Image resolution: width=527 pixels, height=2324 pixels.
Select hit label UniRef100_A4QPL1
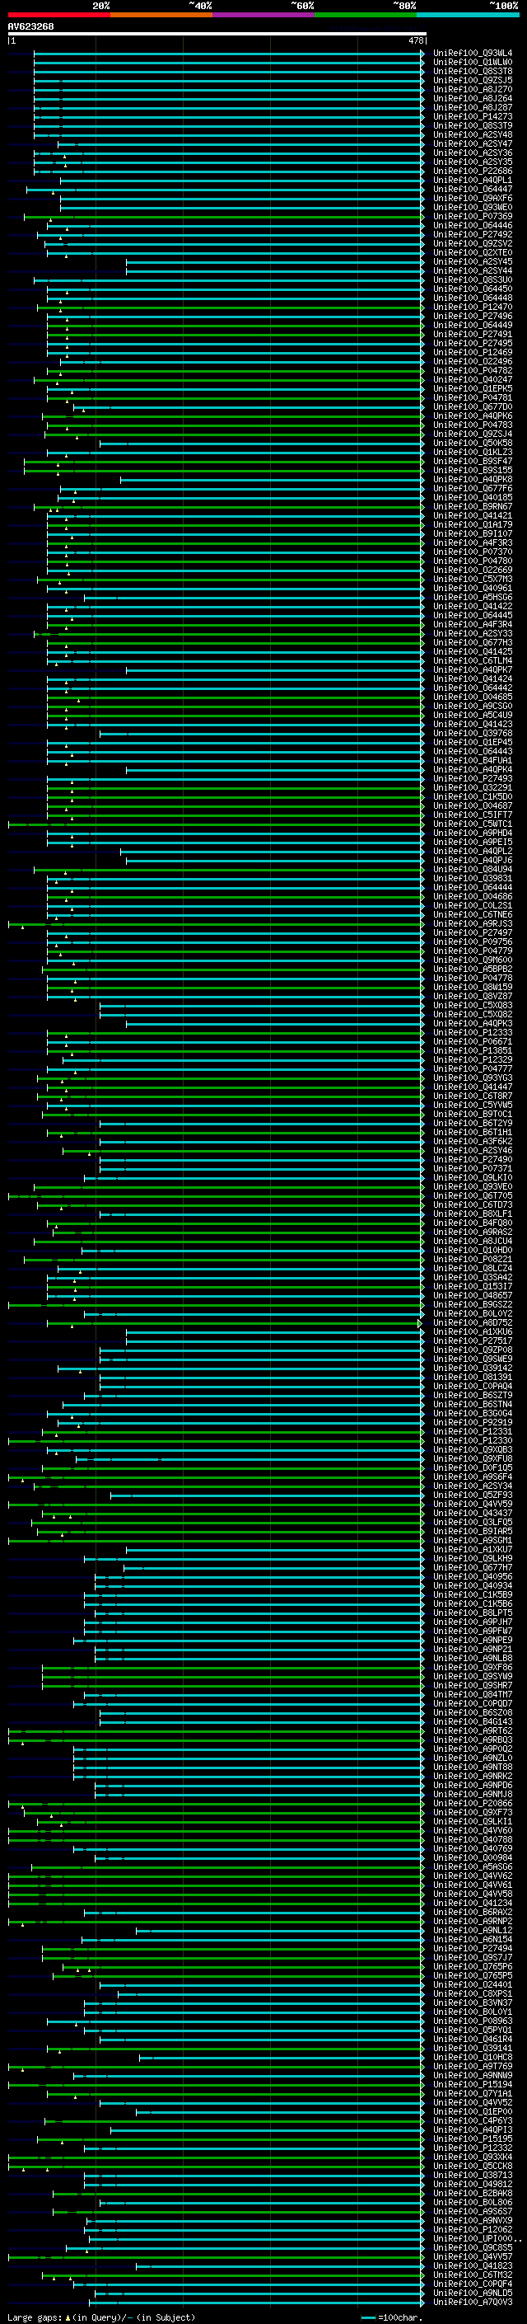pyautogui.click(x=473, y=181)
